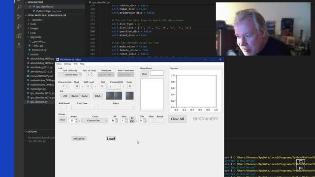Open the Task Difficulty dropdown

[70, 75]
